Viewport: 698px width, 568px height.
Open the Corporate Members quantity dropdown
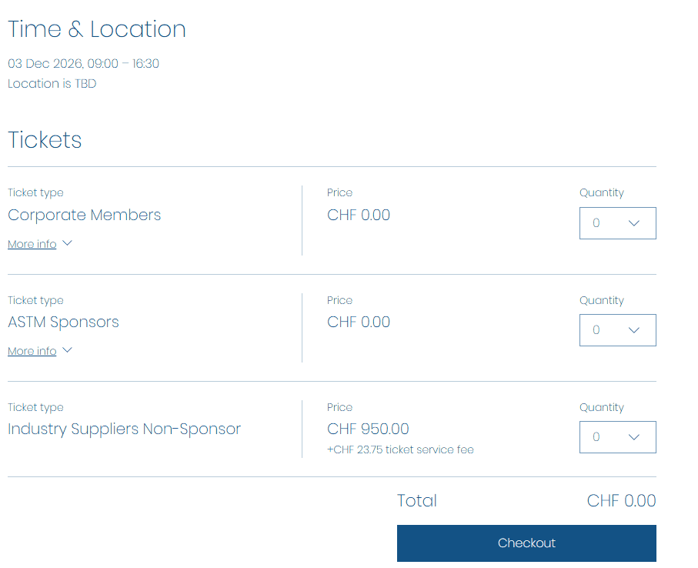coord(616,223)
